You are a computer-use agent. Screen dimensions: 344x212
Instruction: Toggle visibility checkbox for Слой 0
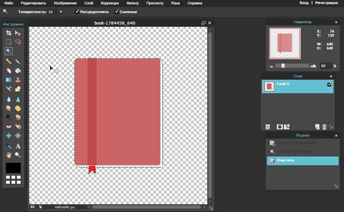[329, 84]
